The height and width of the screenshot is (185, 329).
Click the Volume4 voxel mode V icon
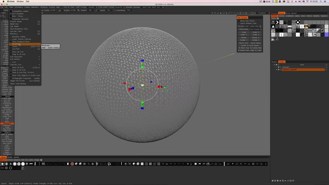[x=281, y=67]
